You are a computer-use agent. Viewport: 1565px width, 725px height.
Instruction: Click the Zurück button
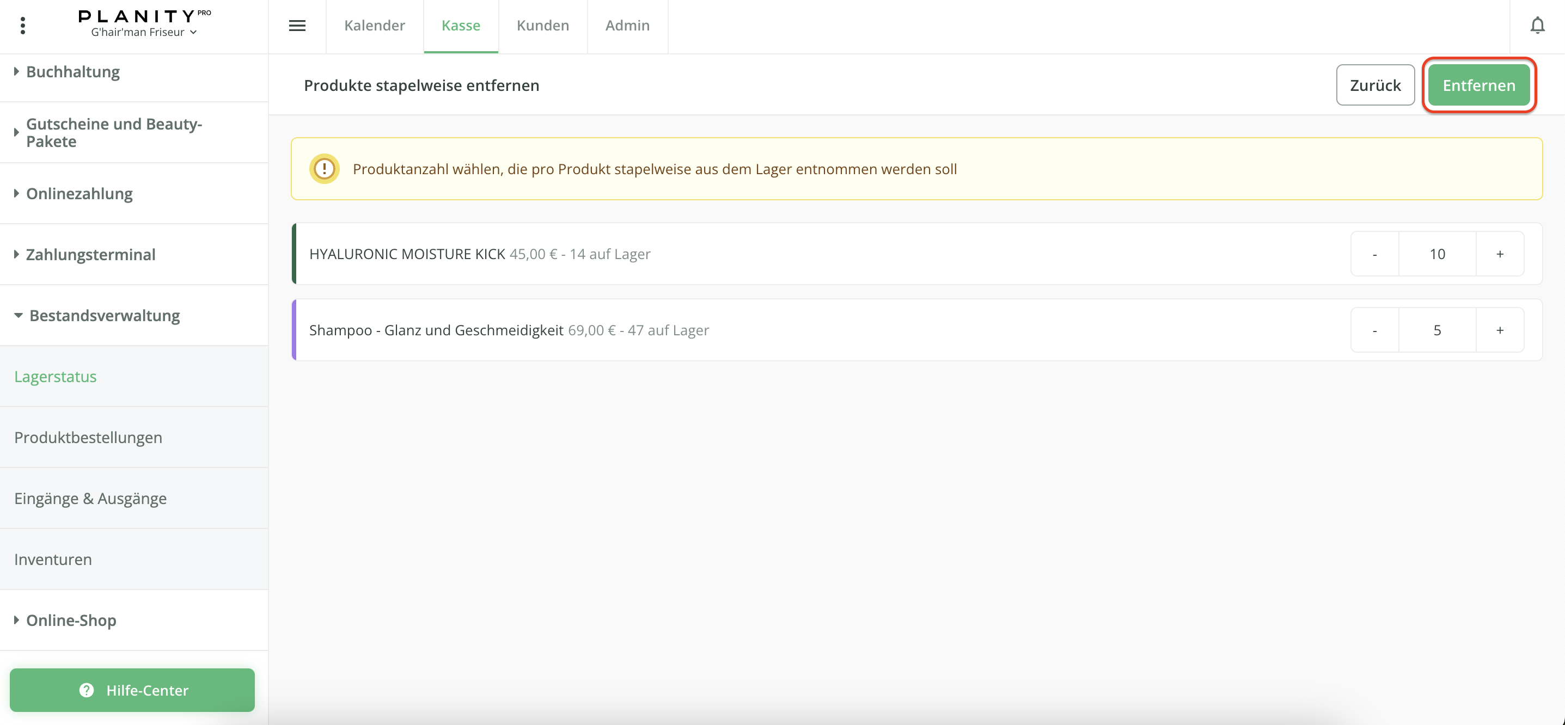tap(1375, 85)
